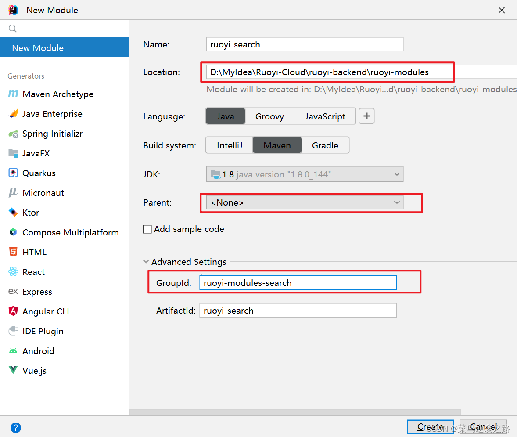Screen dimensions: 517x437
Task: Select Angular CLI generator label
Action: 46,311
